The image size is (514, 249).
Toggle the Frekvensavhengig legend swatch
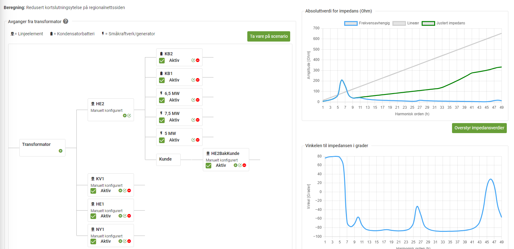click(351, 23)
